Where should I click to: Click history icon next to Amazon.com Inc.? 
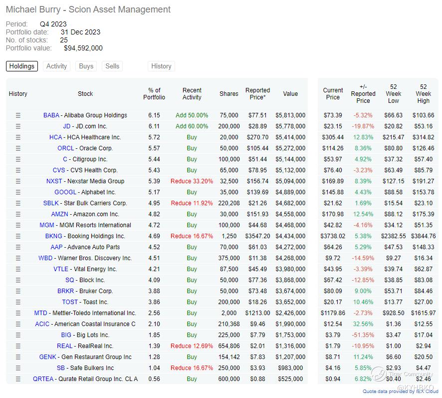(18, 214)
